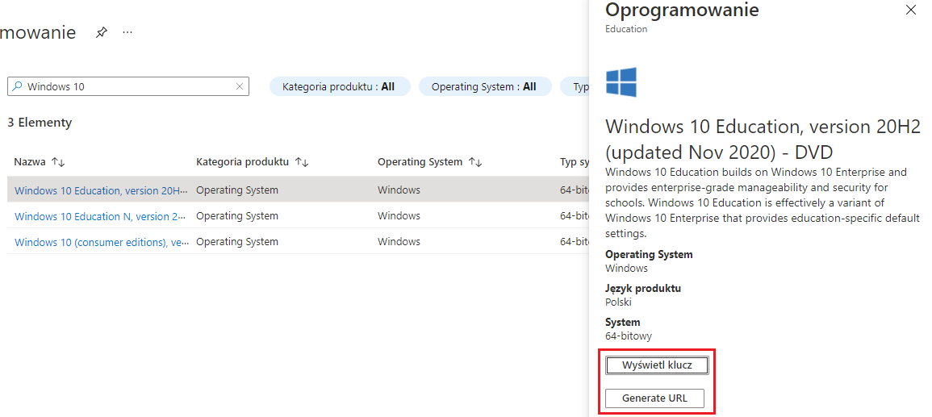
Task: Click the Typ systemu column header
Action: [574, 162]
